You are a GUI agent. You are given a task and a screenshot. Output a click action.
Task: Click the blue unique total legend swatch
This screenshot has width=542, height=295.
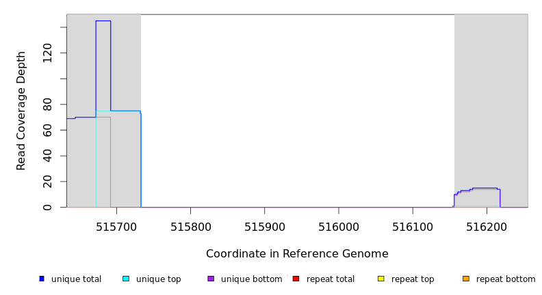click(x=42, y=279)
